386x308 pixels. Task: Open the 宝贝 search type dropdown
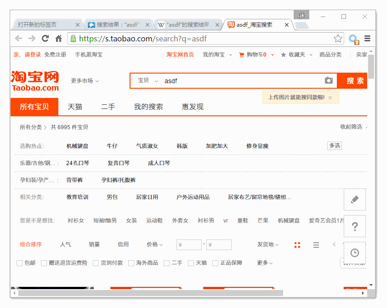148,80
